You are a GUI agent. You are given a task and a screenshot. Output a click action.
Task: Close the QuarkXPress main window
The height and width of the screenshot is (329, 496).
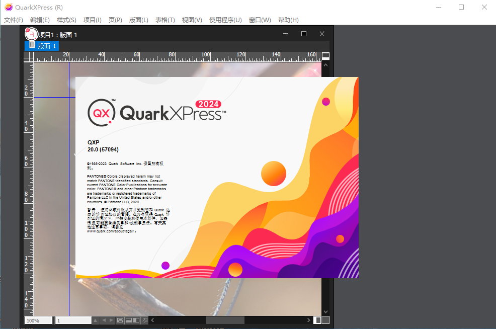[484, 7]
